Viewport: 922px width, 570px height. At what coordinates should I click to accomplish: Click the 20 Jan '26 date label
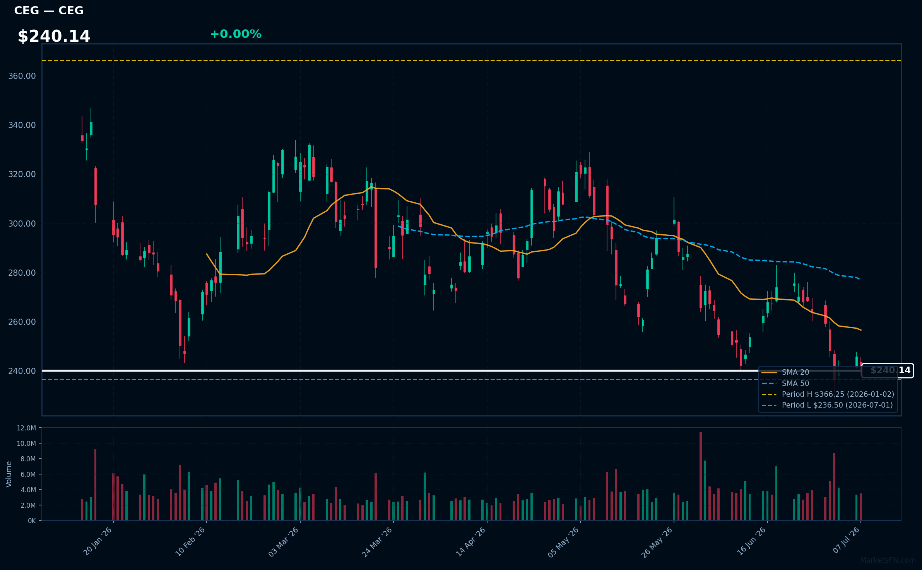[98, 541]
